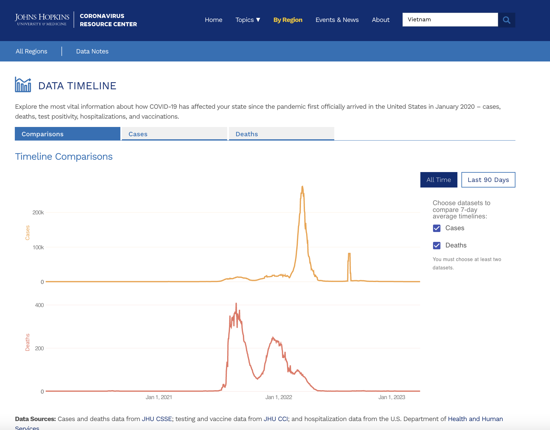The image size is (550, 430).
Task: Uncheck the Deaths dataset checkbox
Action: coord(437,246)
